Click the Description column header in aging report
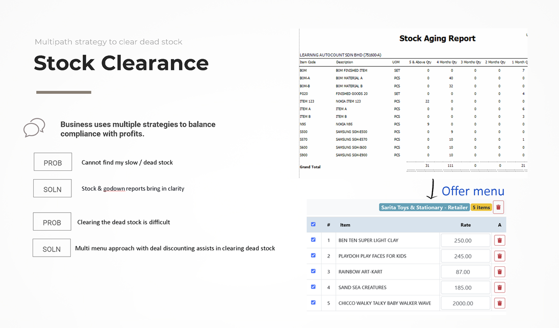Image resolution: width=559 pixels, height=328 pixels. (x=344, y=62)
